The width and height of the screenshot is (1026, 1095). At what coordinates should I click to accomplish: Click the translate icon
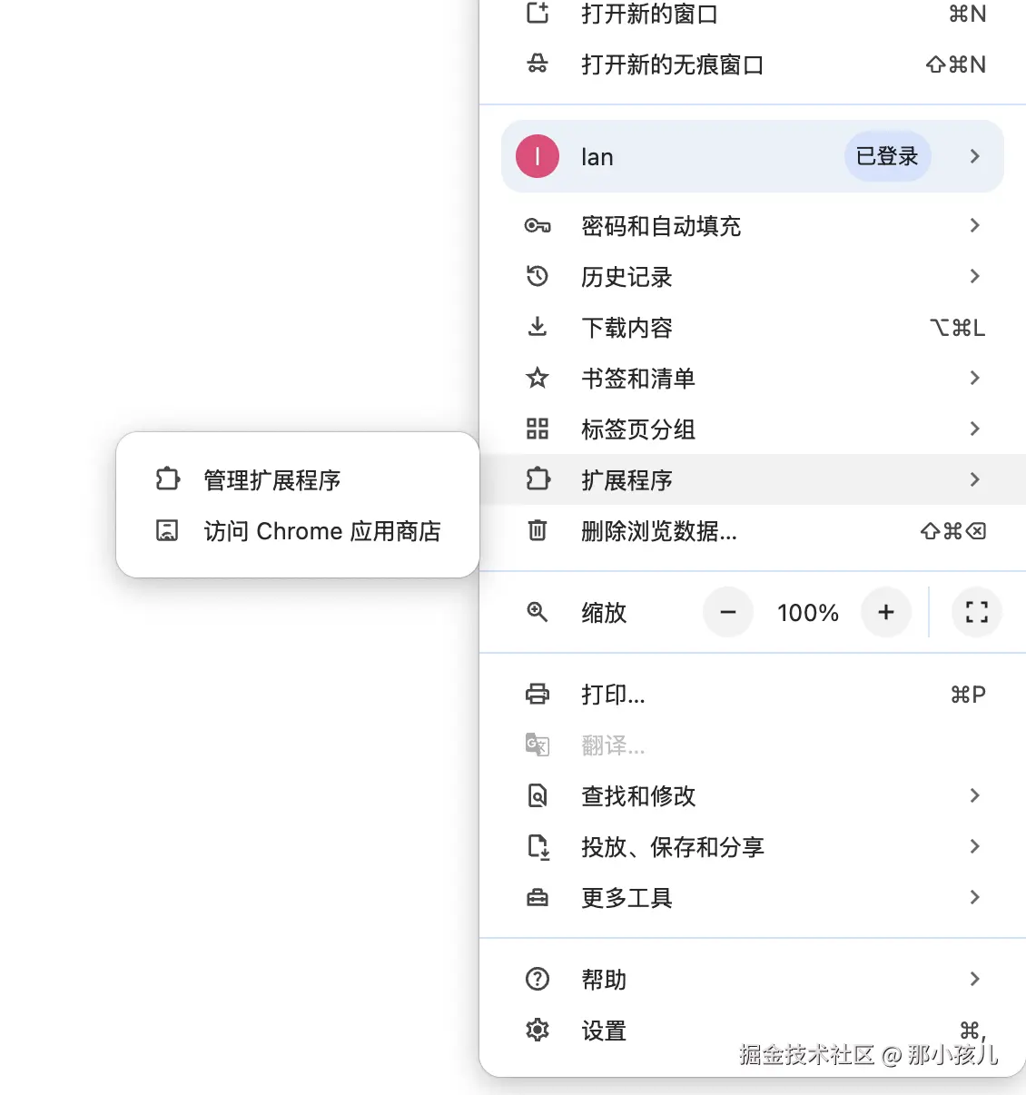point(538,745)
